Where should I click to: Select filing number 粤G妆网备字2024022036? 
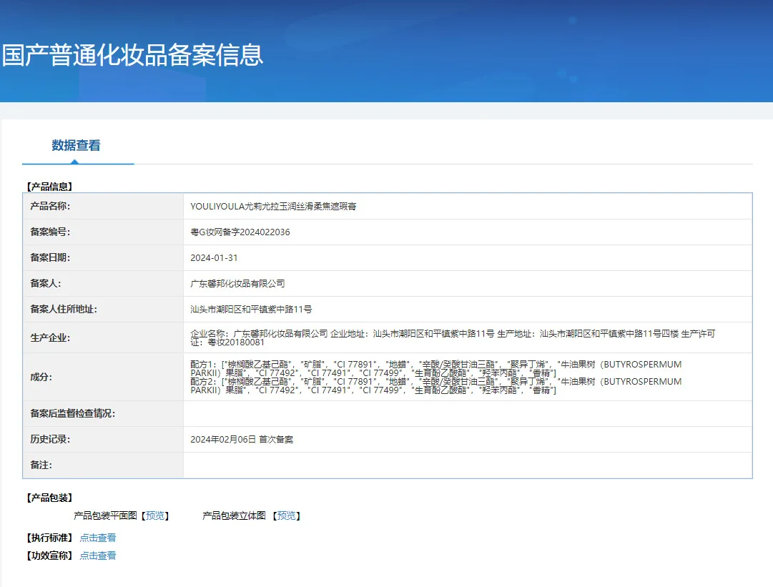coord(240,232)
